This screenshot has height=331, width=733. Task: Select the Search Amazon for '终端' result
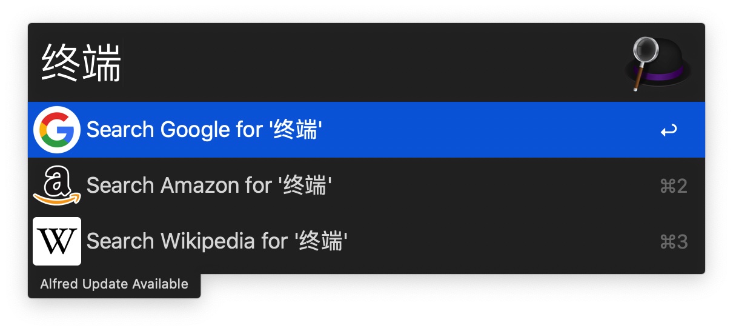[x=366, y=186]
